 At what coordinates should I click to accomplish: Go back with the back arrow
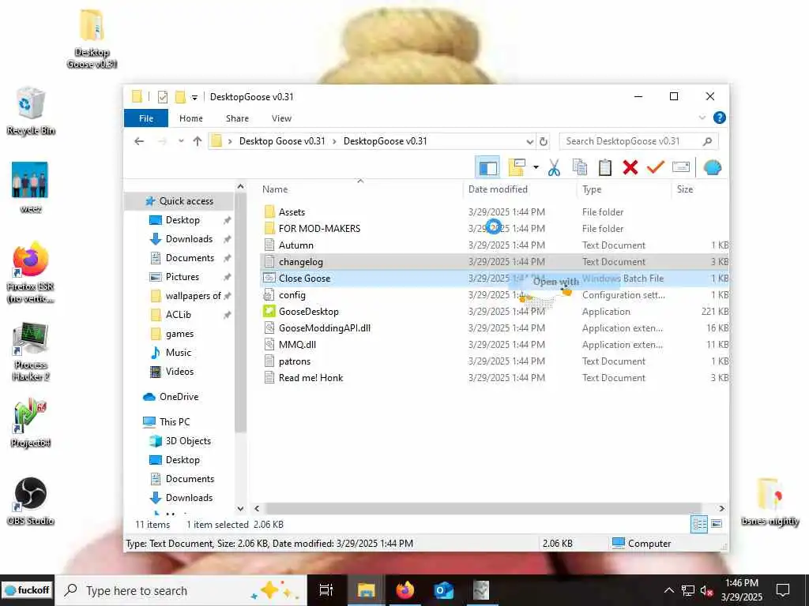pyautogui.click(x=139, y=141)
